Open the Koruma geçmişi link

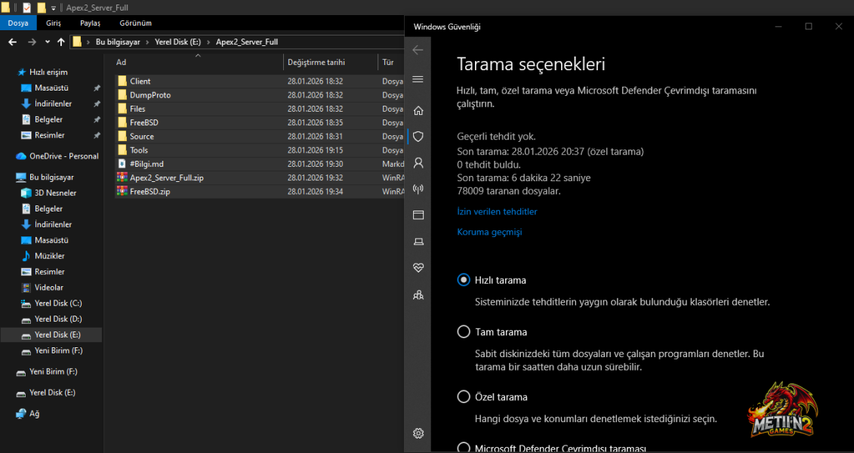[x=489, y=232]
